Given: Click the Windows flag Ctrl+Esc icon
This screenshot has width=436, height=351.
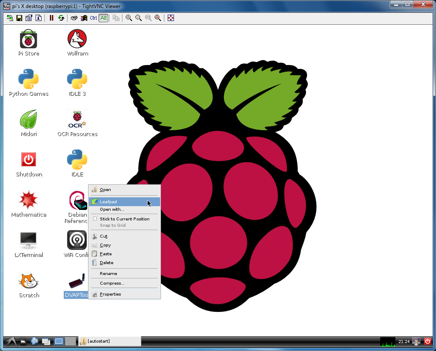Looking at the screenshot, I should (x=84, y=18).
